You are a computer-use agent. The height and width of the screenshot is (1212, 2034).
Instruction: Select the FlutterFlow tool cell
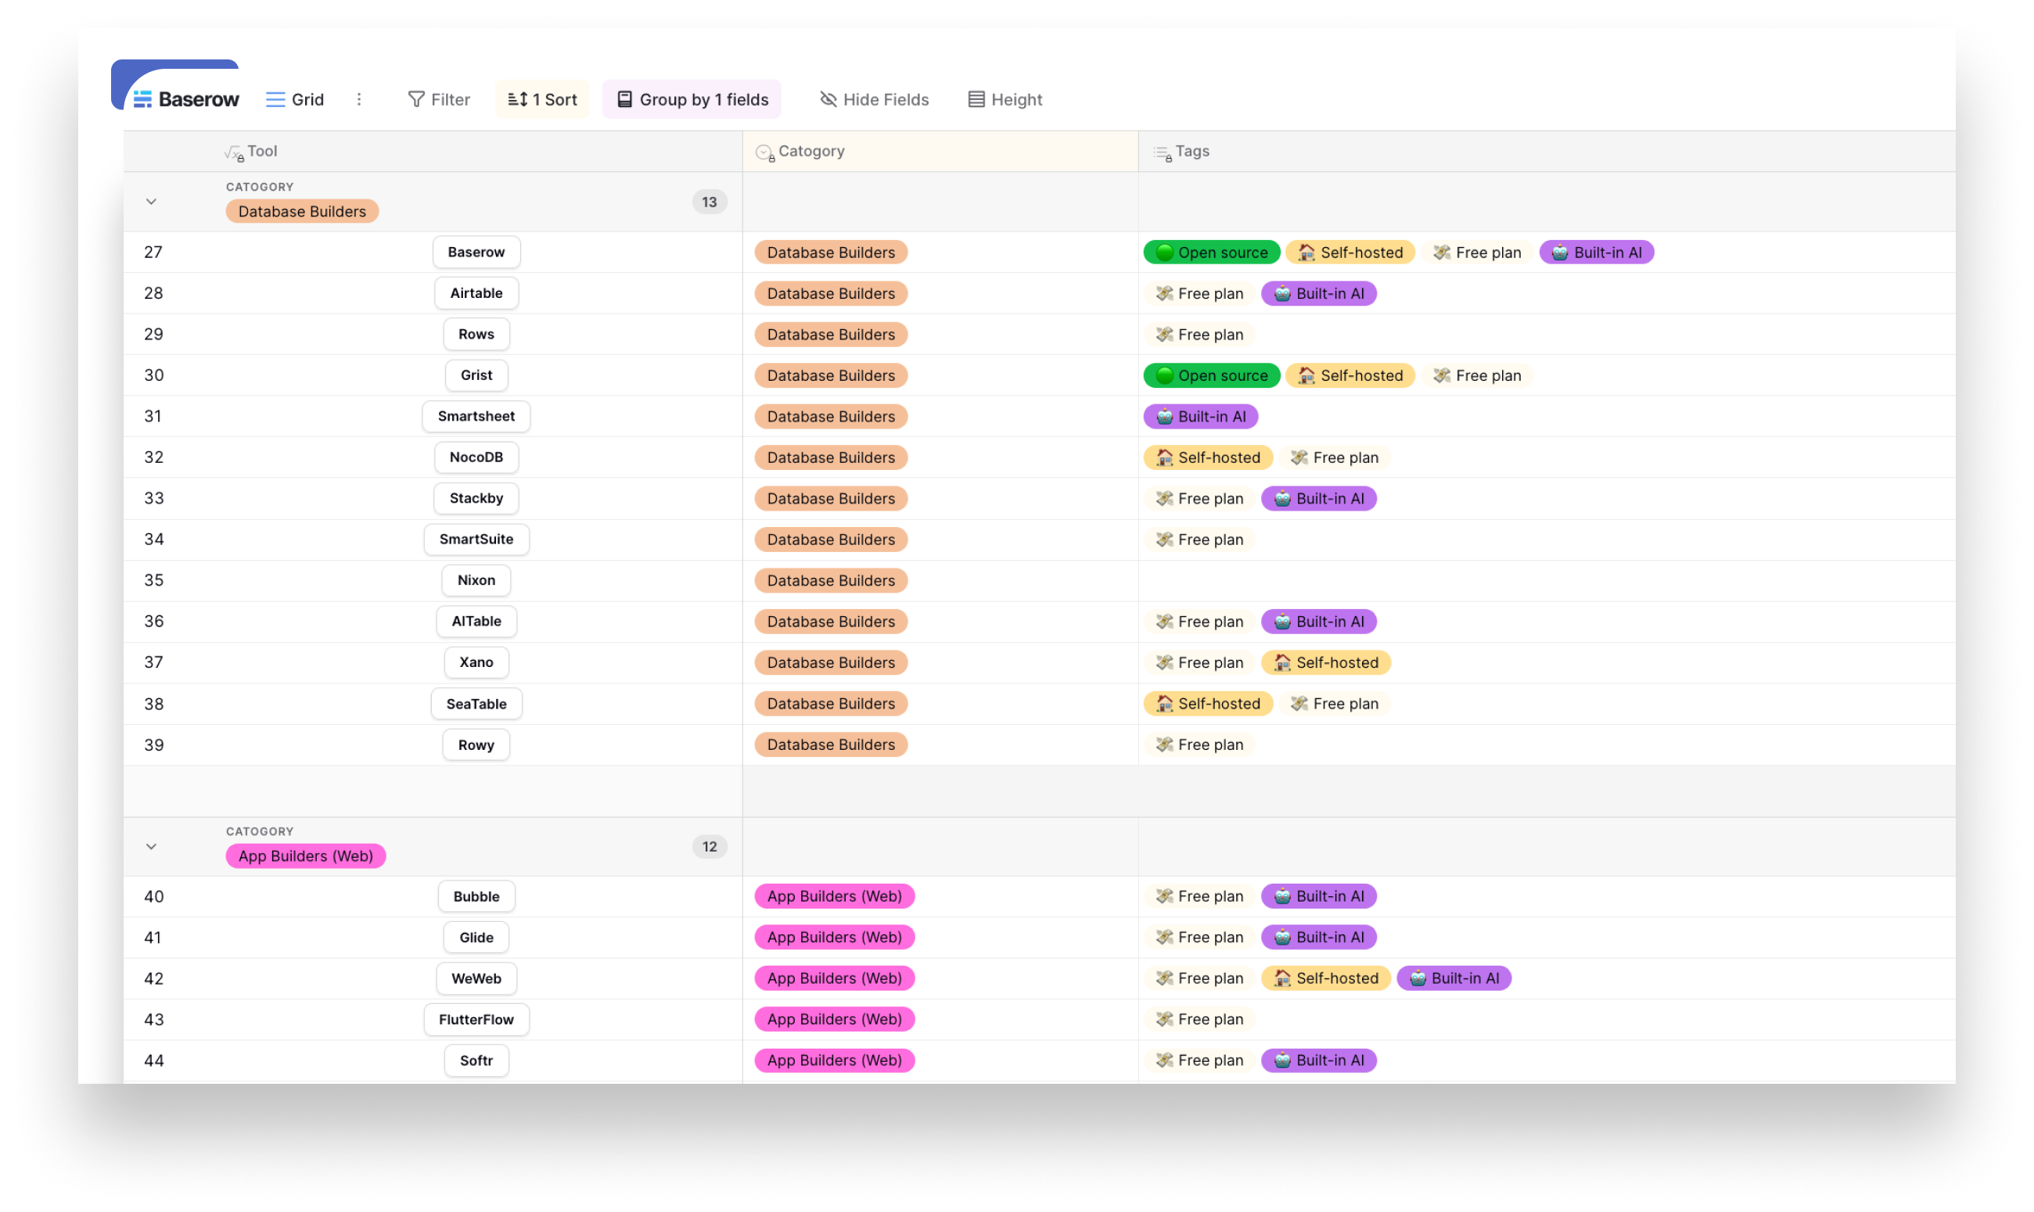pyautogui.click(x=476, y=1020)
